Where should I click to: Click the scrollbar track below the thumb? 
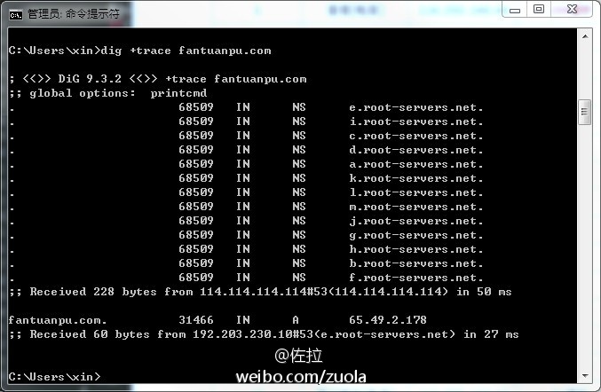tap(585, 247)
